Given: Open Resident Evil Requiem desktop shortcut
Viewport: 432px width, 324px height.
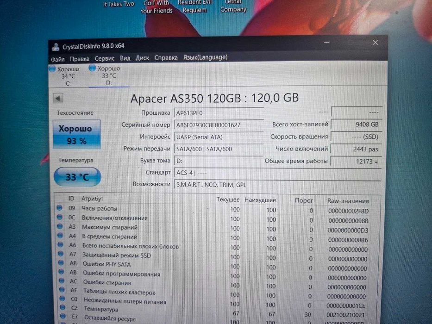Looking at the screenshot, I should [195, 6].
